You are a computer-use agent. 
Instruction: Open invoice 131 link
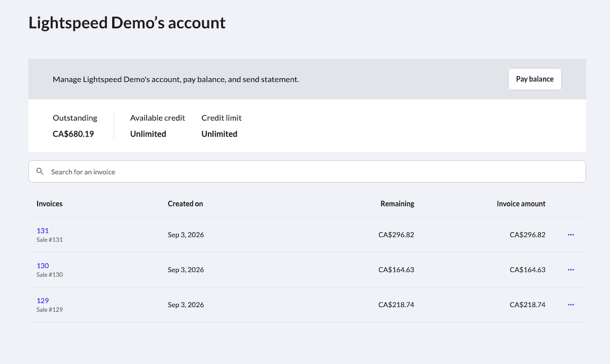[x=43, y=230]
